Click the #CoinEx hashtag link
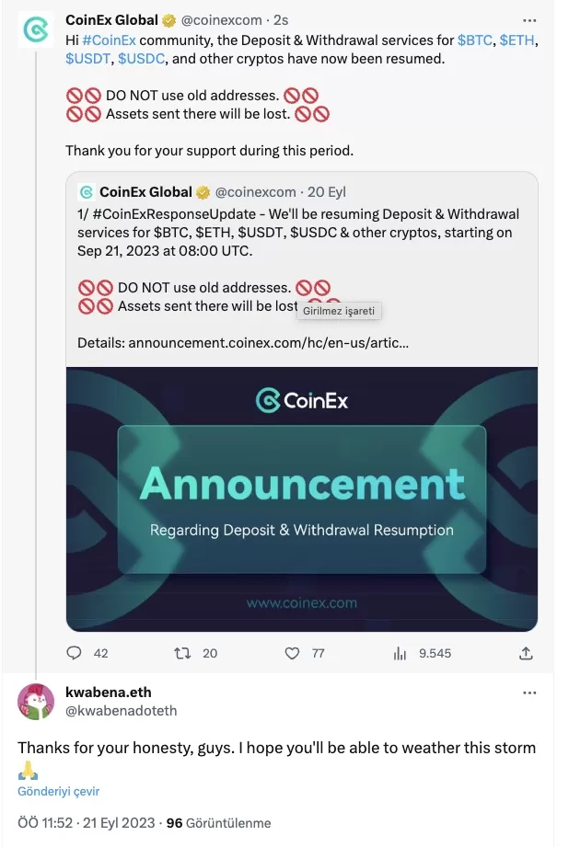Screen dimensions: 569x847 click(108, 40)
